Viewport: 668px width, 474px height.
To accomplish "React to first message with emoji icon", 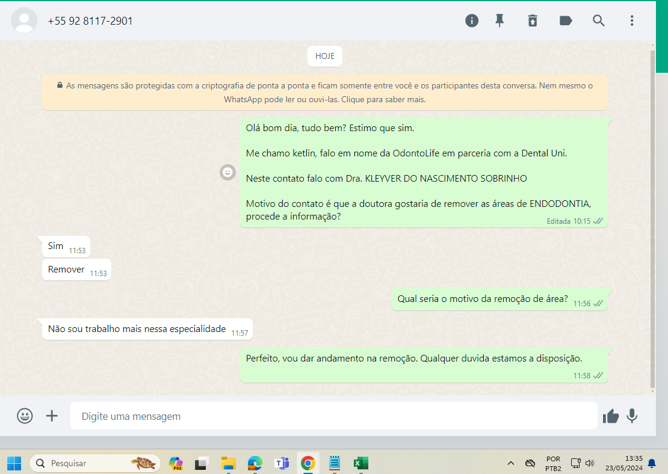I will (227, 172).
